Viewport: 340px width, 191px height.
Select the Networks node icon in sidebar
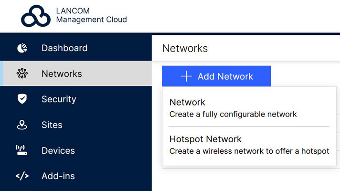click(22, 74)
